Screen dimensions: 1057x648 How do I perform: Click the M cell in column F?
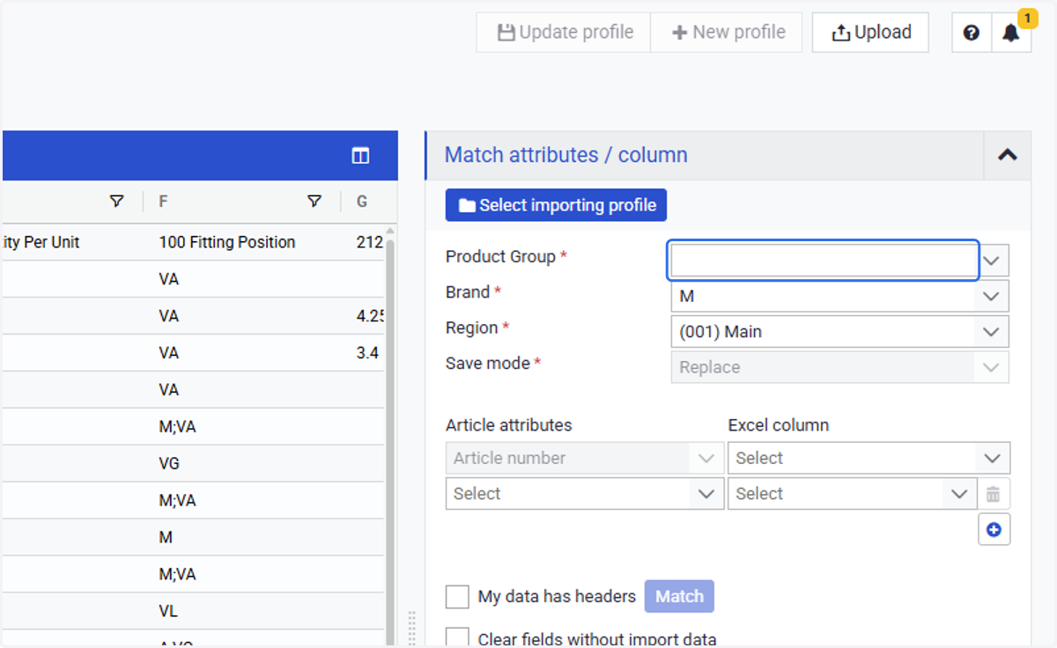(166, 537)
